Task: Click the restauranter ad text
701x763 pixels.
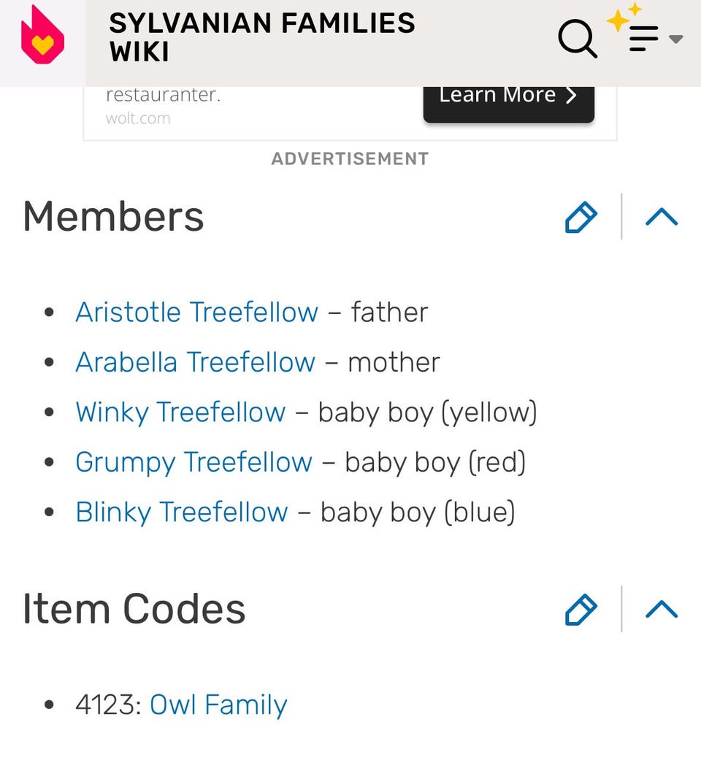Action: tap(163, 95)
